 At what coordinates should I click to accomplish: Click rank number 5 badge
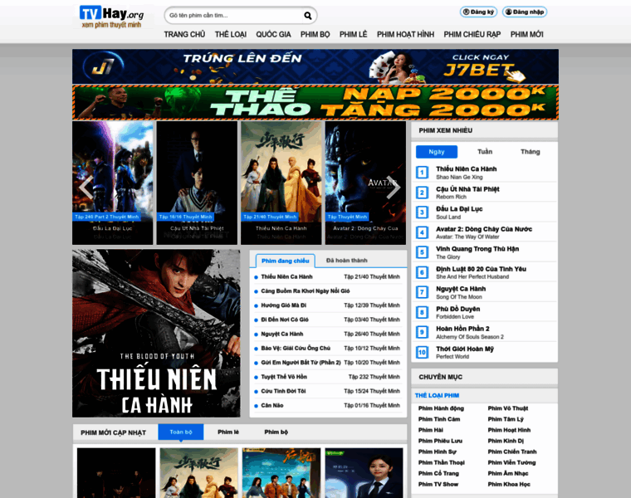point(422,252)
